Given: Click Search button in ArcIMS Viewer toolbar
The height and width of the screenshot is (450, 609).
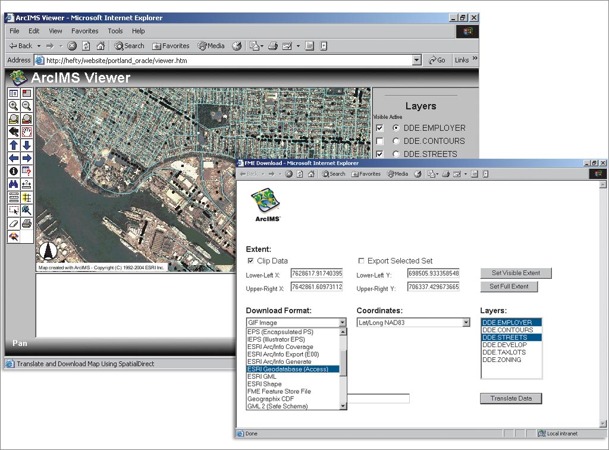Looking at the screenshot, I should coord(129,46).
